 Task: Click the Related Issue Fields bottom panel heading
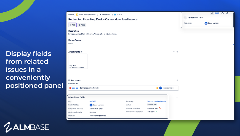pos(76,97)
